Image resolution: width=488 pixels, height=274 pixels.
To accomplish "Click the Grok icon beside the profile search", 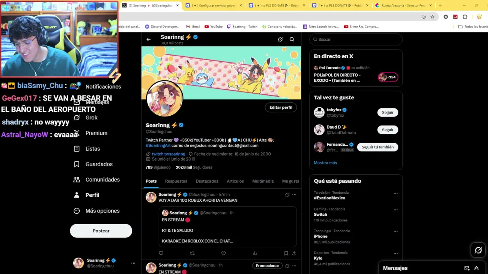I will click(280, 39).
